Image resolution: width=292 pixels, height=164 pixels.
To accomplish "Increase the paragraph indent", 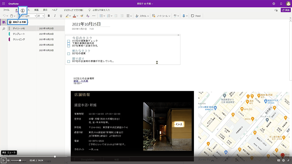I will [122, 16].
